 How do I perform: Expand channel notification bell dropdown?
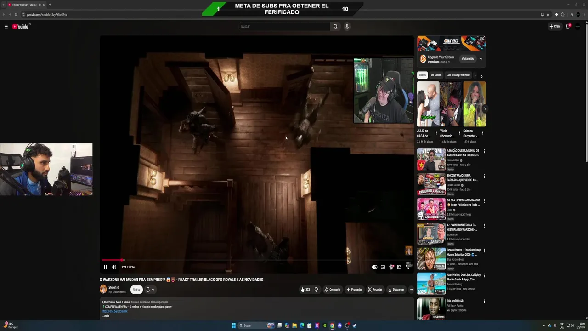tap(150, 290)
